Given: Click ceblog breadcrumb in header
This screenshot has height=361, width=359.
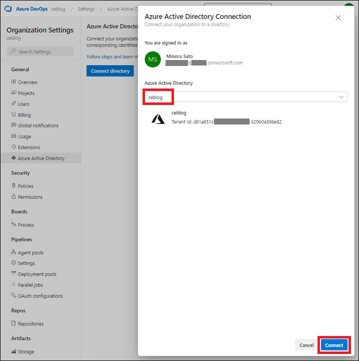Looking at the screenshot, I should [58, 9].
